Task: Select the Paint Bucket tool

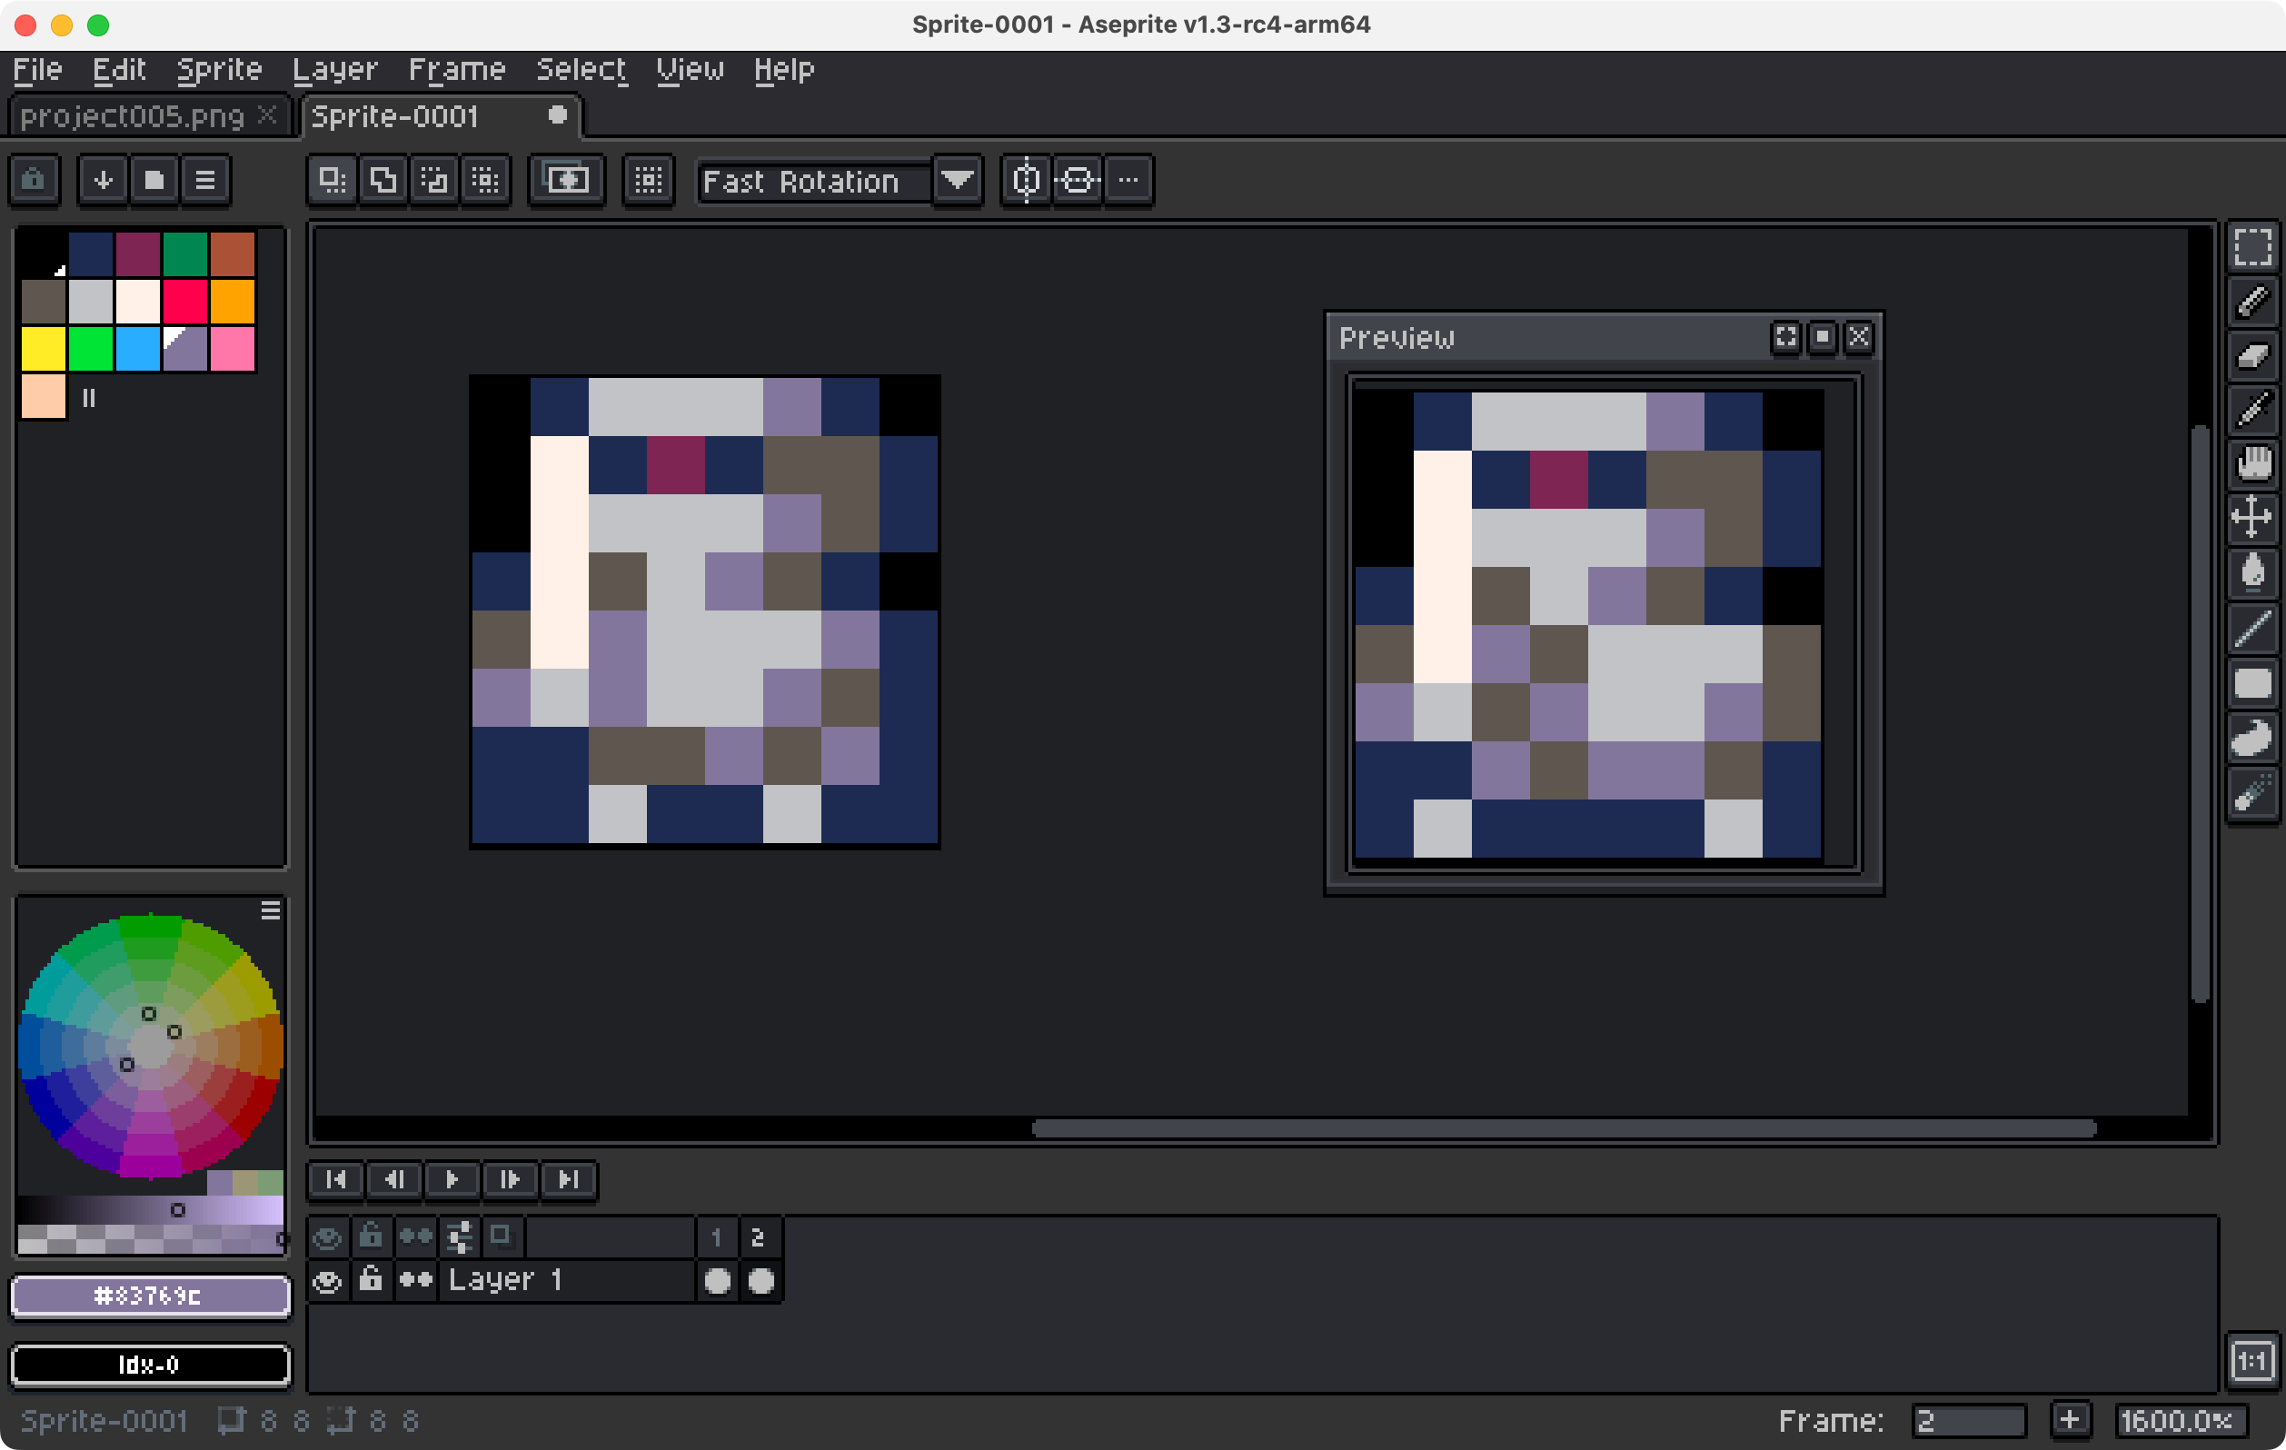Action: tap(2251, 572)
